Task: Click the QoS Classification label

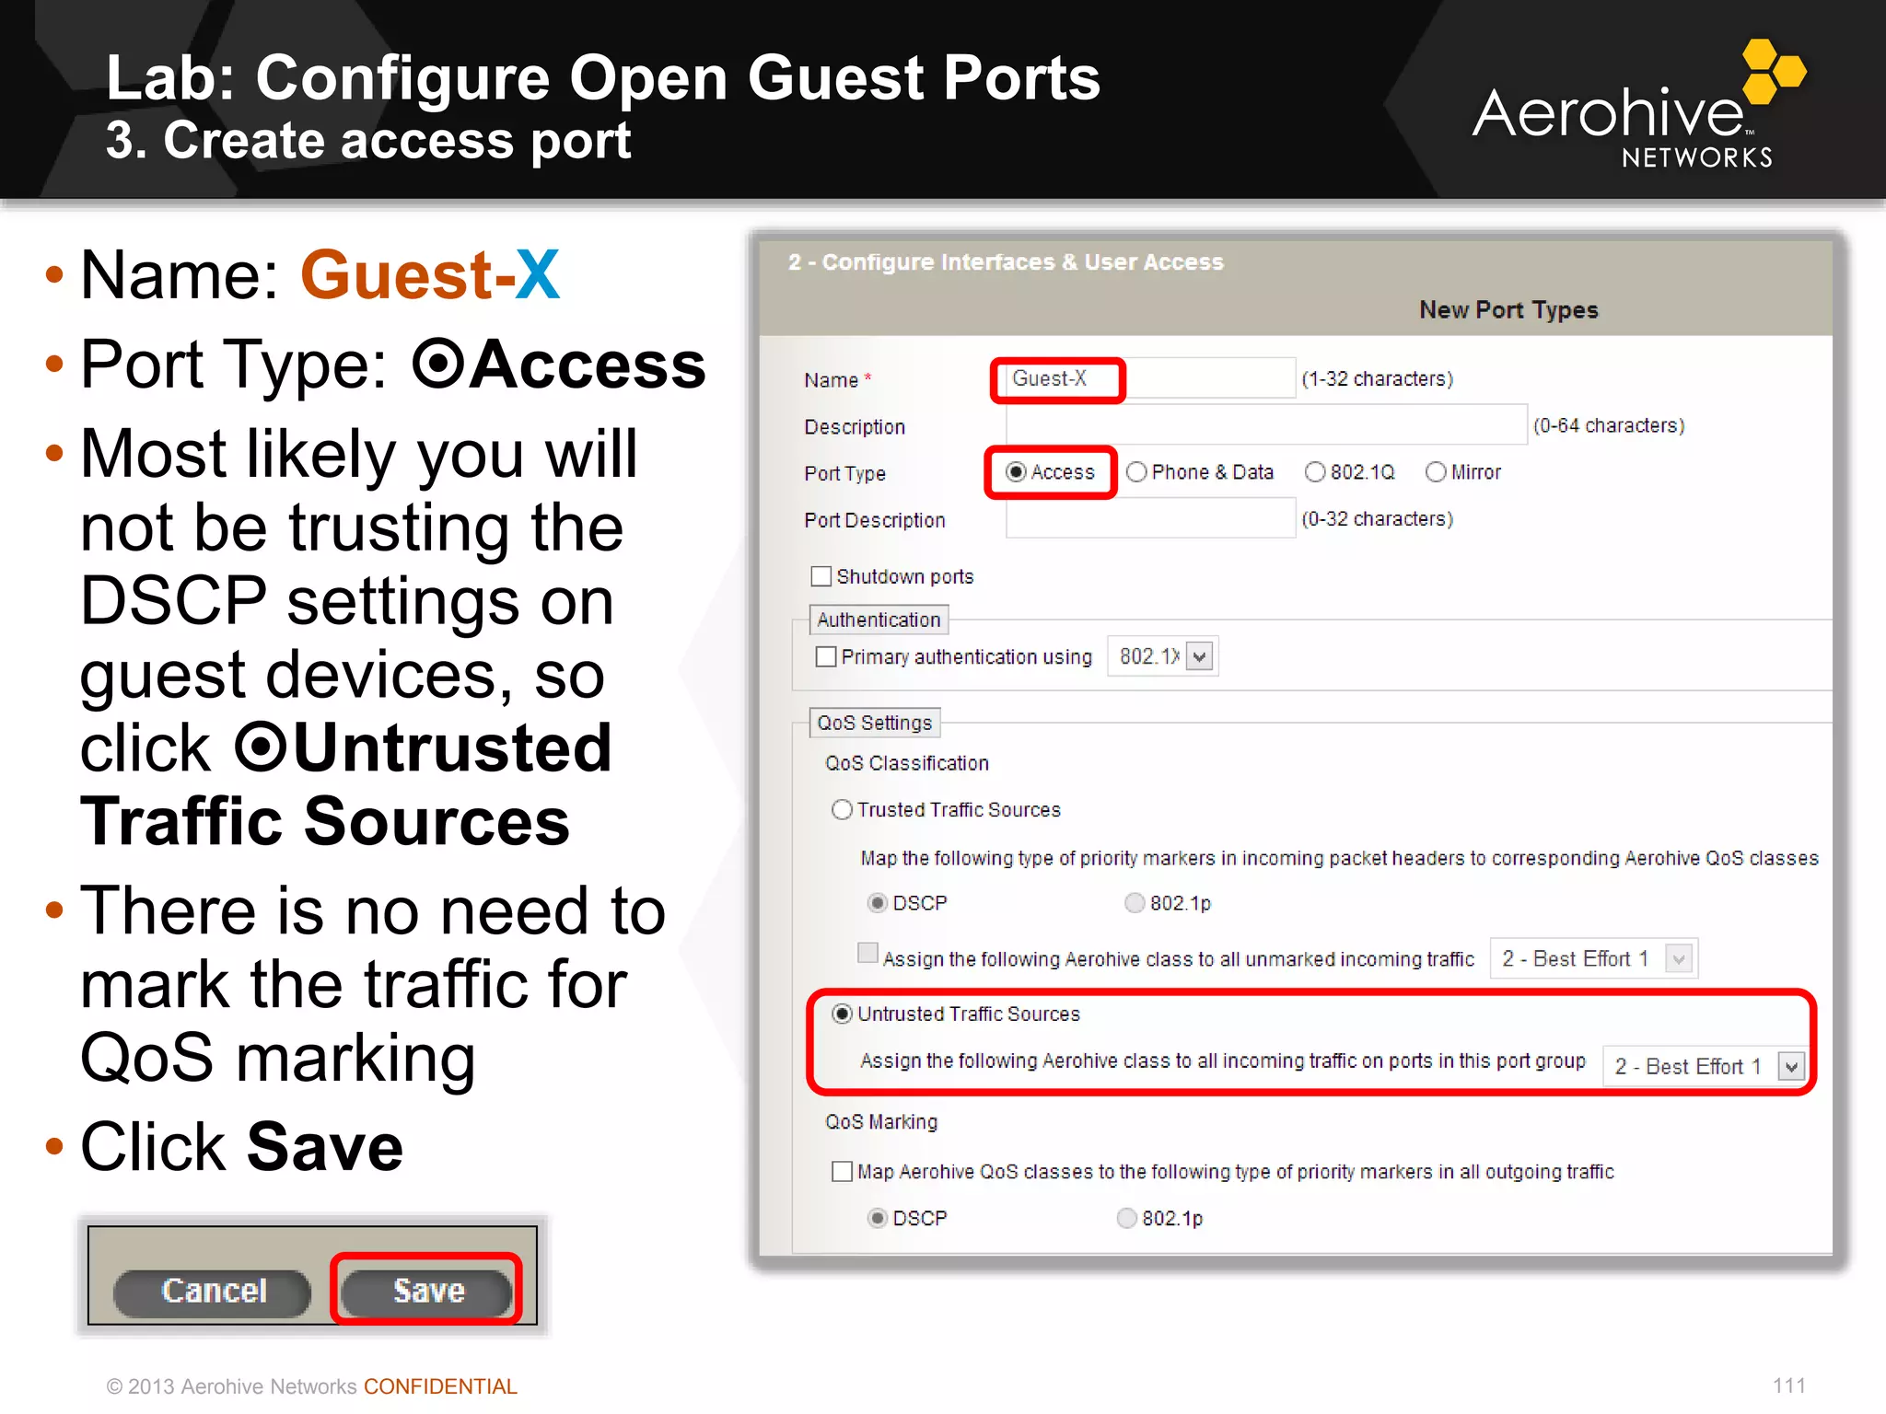Action: tap(907, 763)
